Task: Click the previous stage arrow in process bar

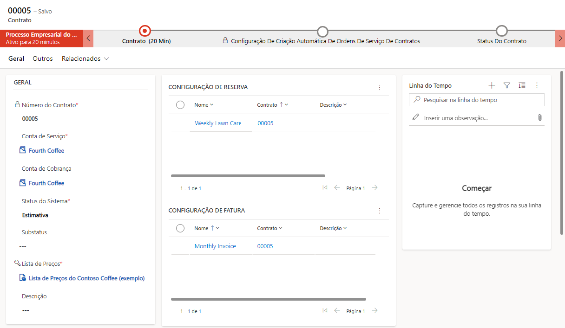Action: pyautogui.click(x=88, y=39)
